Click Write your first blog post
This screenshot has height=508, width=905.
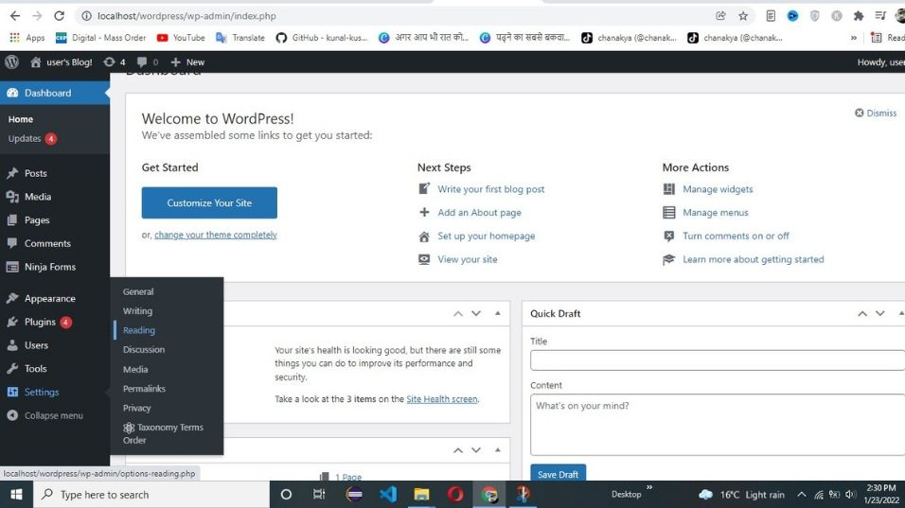pos(490,189)
